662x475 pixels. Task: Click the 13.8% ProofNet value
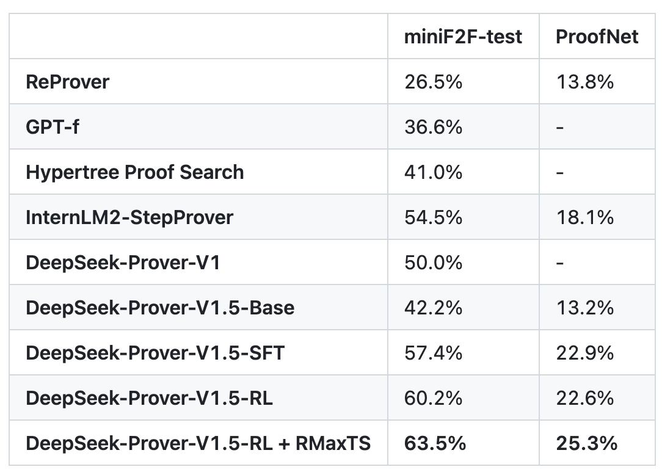pyautogui.click(x=584, y=82)
